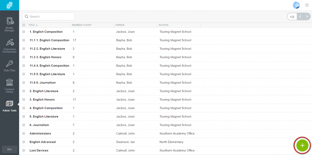Check the box for Lost Devices row

tap(24, 150)
